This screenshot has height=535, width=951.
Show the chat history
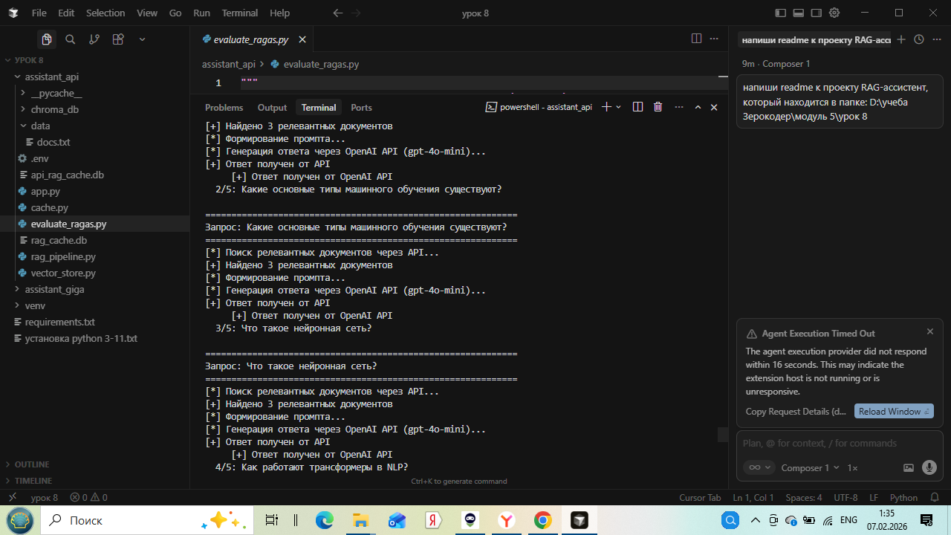919,39
